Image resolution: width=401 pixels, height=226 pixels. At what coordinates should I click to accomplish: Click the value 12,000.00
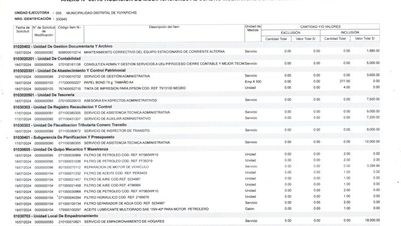(x=372, y=141)
